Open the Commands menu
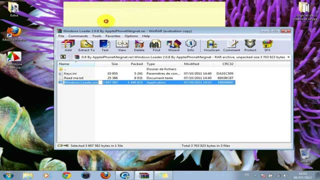The image size is (320, 180). point(78,36)
